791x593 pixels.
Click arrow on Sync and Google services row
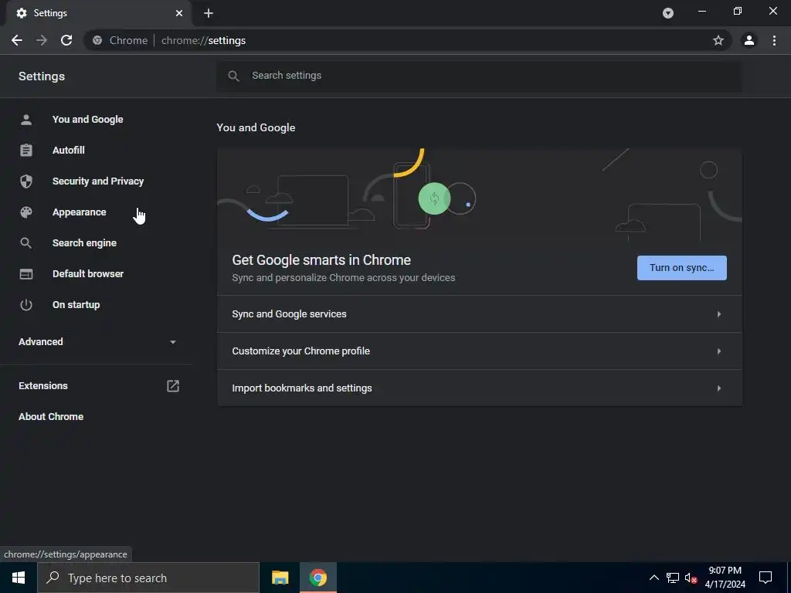pos(719,314)
